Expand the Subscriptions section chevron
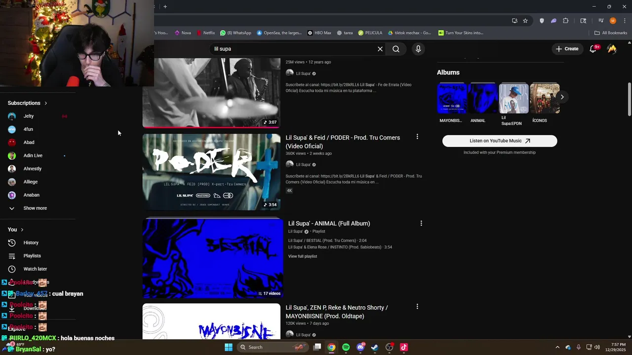Screen dimensions: 632x355 pyautogui.click(x=46, y=103)
